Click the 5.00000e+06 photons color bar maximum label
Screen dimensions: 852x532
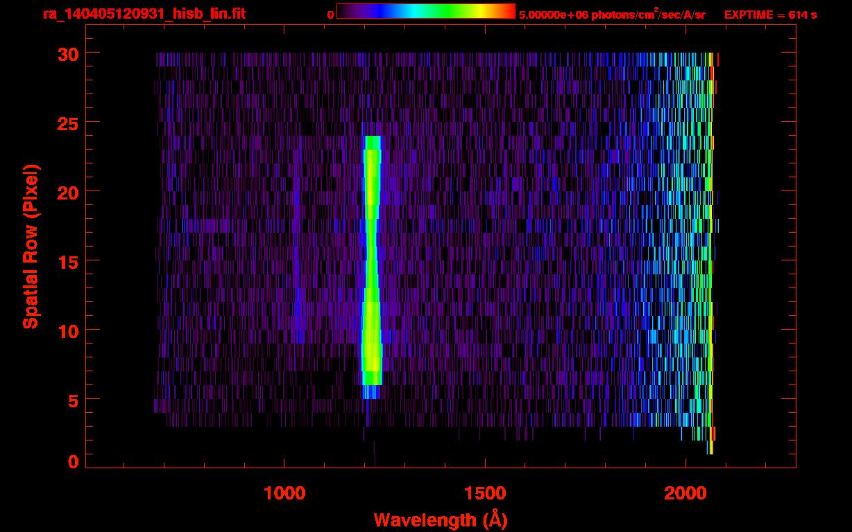pos(612,14)
